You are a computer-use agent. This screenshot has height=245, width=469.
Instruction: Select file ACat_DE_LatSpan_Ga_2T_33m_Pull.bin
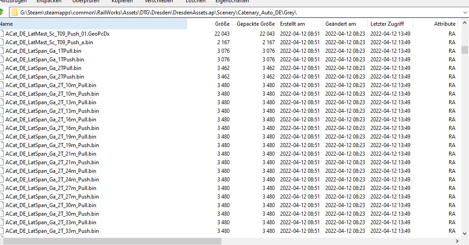[x=51, y=222]
